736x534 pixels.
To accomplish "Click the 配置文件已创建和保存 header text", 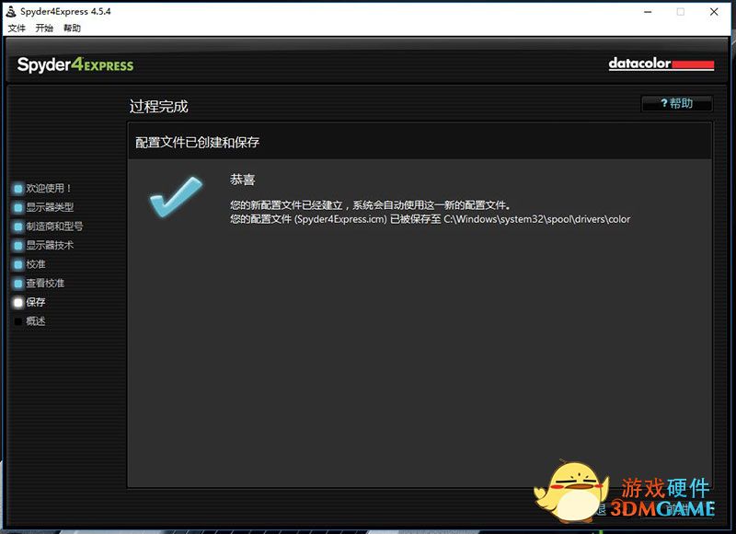I will pyautogui.click(x=197, y=143).
